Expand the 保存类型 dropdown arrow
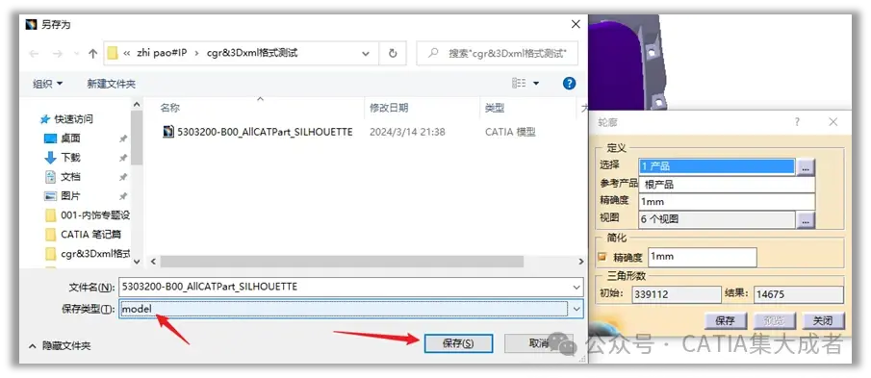The height and width of the screenshot is (378, 871). click(x=576, y=309)
